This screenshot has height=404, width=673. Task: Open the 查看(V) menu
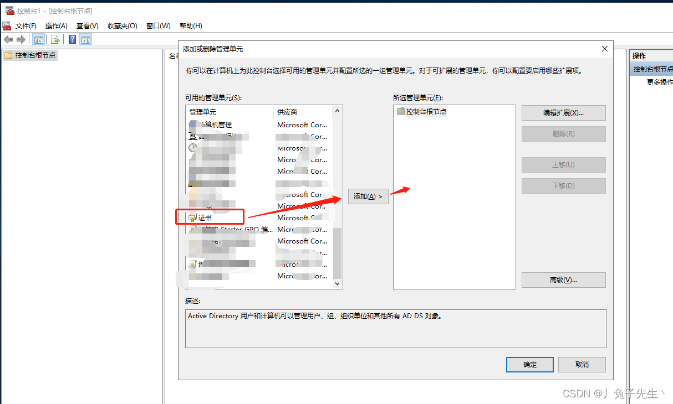(x=87, y=26)
